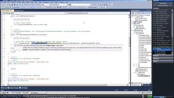
Task: Click the system tray clock
Action: coord(148,93)
